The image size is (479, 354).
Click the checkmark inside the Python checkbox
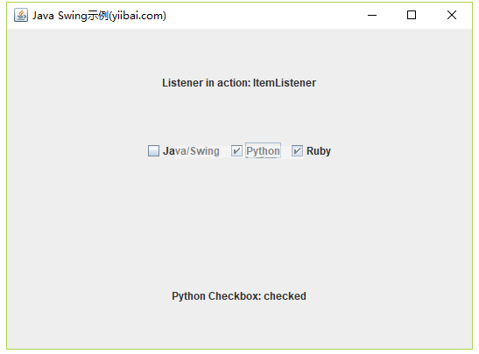point(236,150)
